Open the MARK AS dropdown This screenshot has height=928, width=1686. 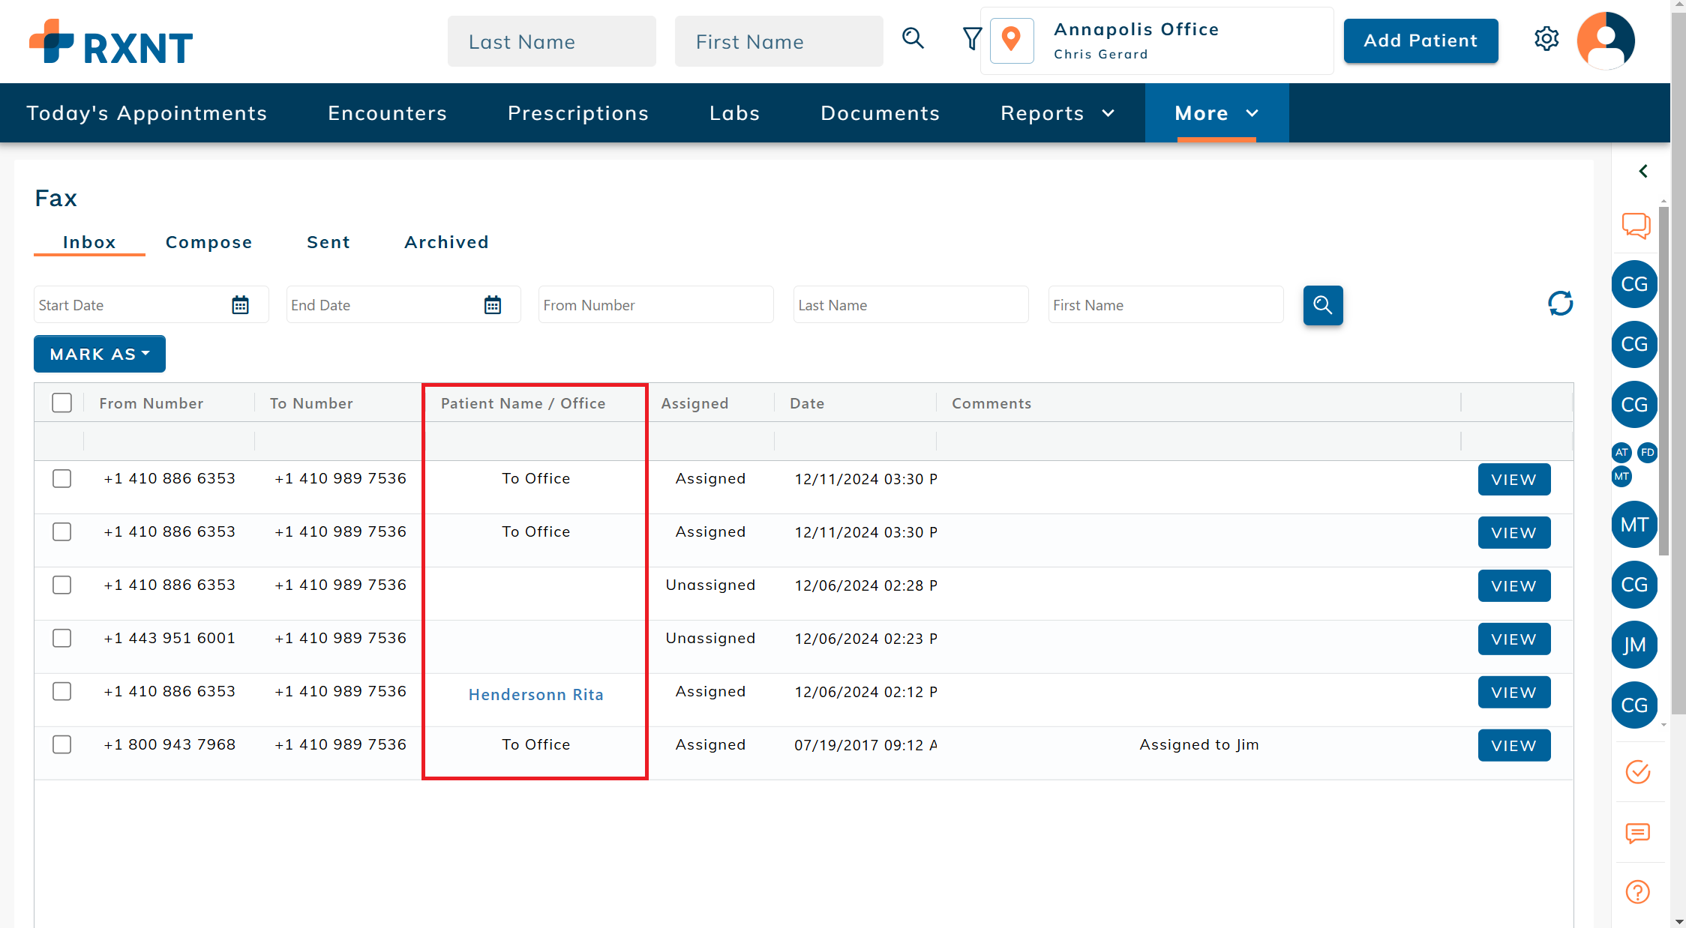point(100,354)
